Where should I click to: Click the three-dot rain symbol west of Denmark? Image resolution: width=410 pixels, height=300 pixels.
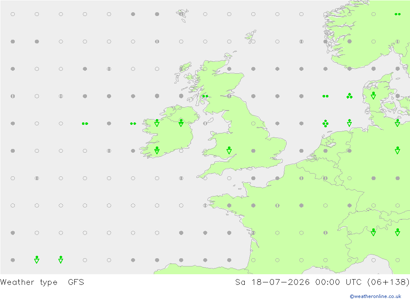(349, 96)
